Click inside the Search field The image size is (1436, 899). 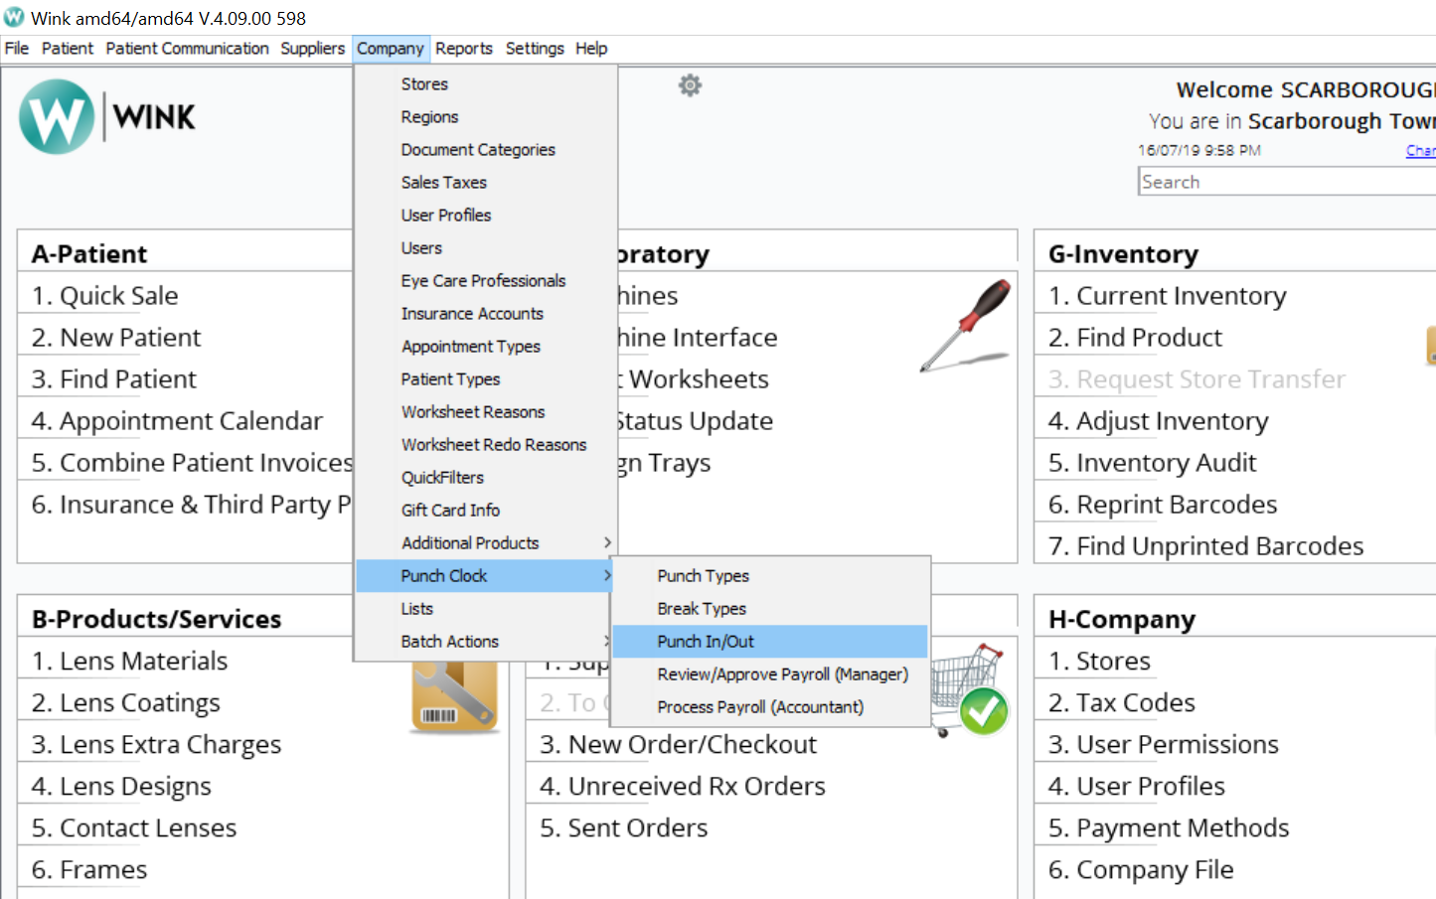point(1282,182)
